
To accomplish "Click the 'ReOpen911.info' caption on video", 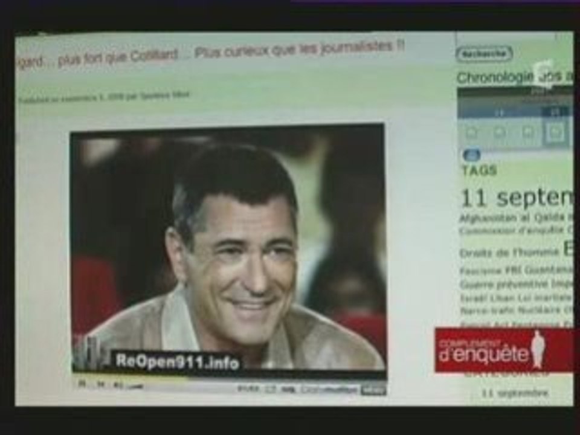I will tap(177, 361).
